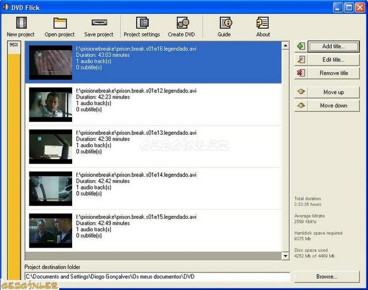
Task: Open Project settings
Action: pyautogui.click(x=142, y=27)
